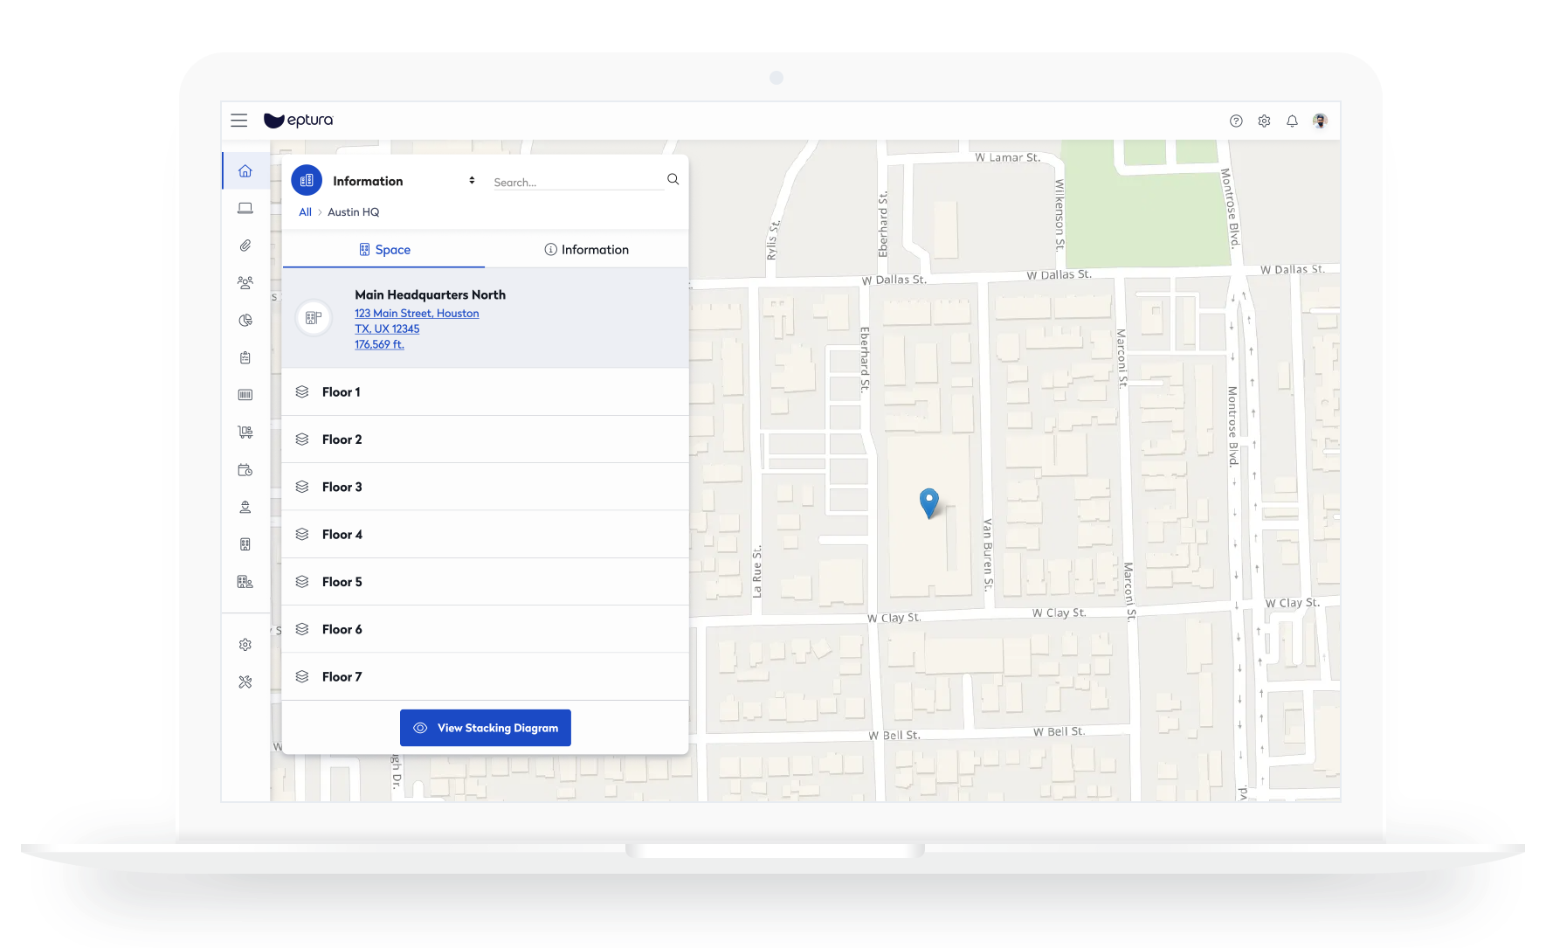Open Floor 2
Image resolution: width=1553 pixels, height=948 pixels.
coord(486,439)
